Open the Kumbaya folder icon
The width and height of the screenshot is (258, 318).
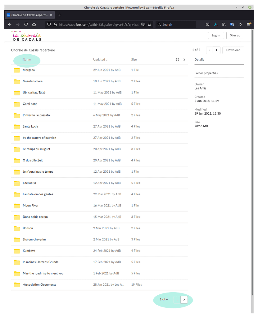(x=17, y=251)
